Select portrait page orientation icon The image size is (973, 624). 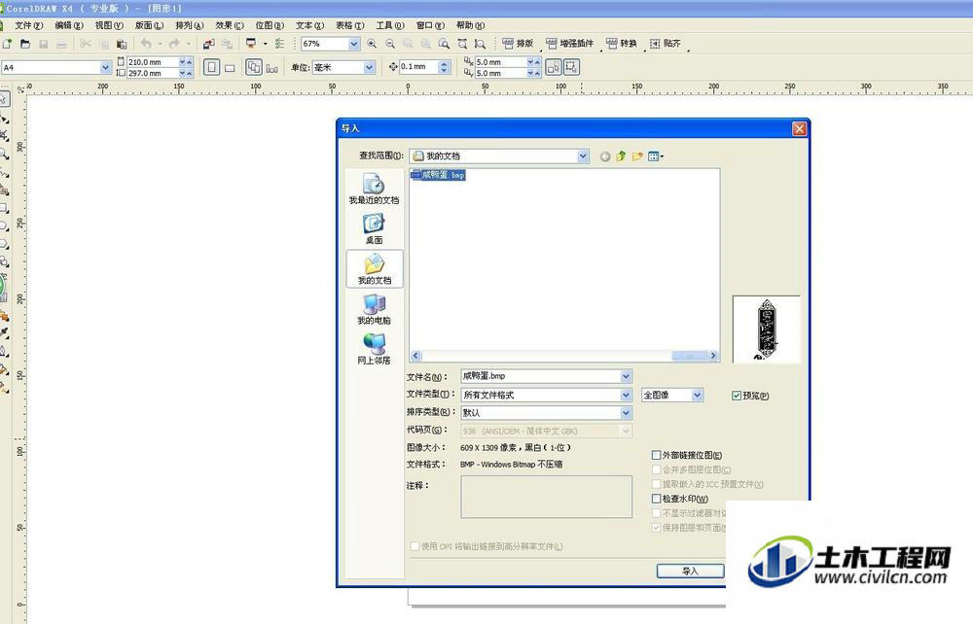coord(211,67)
